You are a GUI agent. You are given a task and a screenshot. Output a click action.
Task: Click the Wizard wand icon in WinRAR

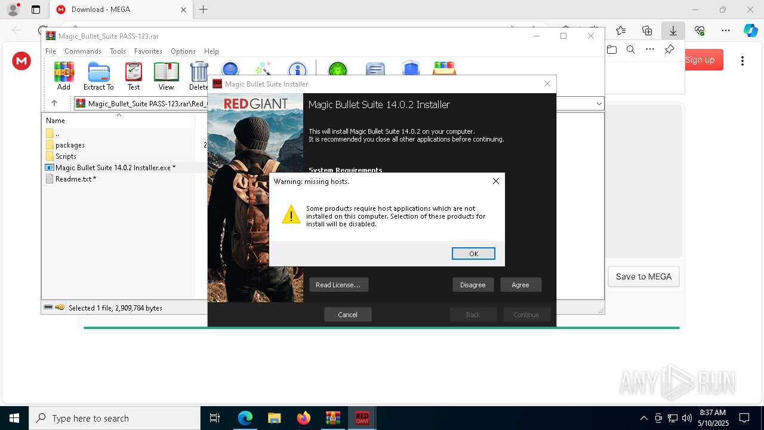(263, 68)
